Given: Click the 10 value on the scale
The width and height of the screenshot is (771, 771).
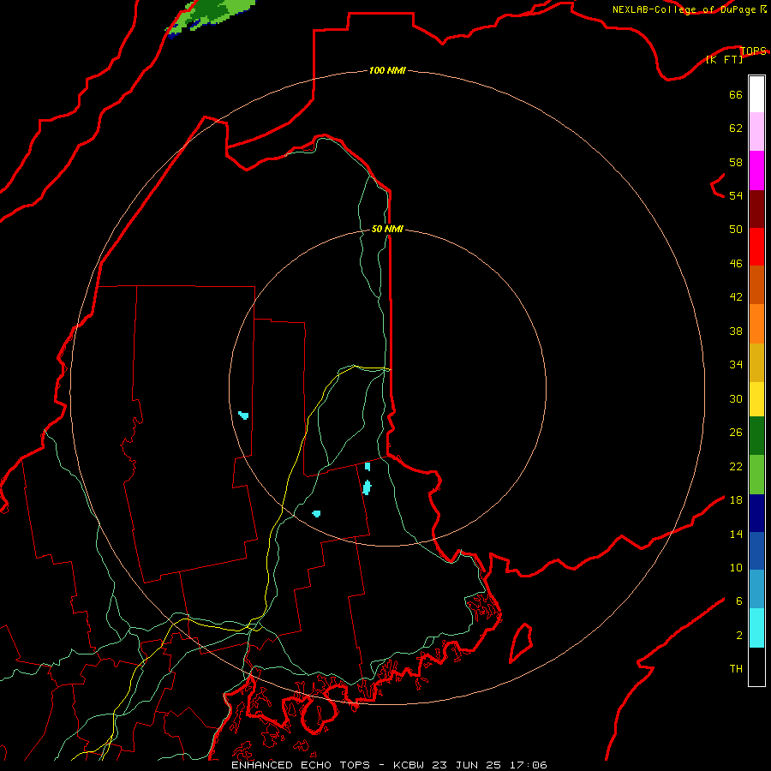Looking at the screenshot, I should [736, 568].
